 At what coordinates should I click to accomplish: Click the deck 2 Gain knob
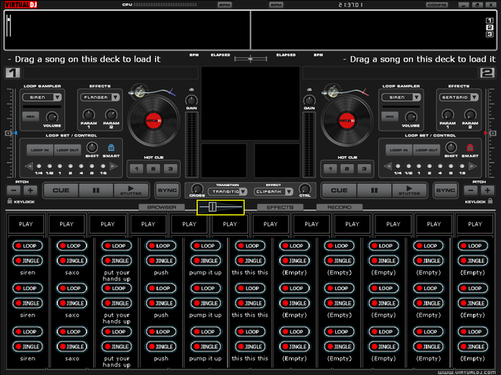point(309,100)
